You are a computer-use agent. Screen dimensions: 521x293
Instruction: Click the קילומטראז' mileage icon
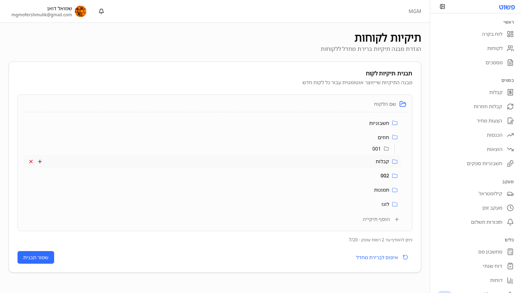point(510,194)
